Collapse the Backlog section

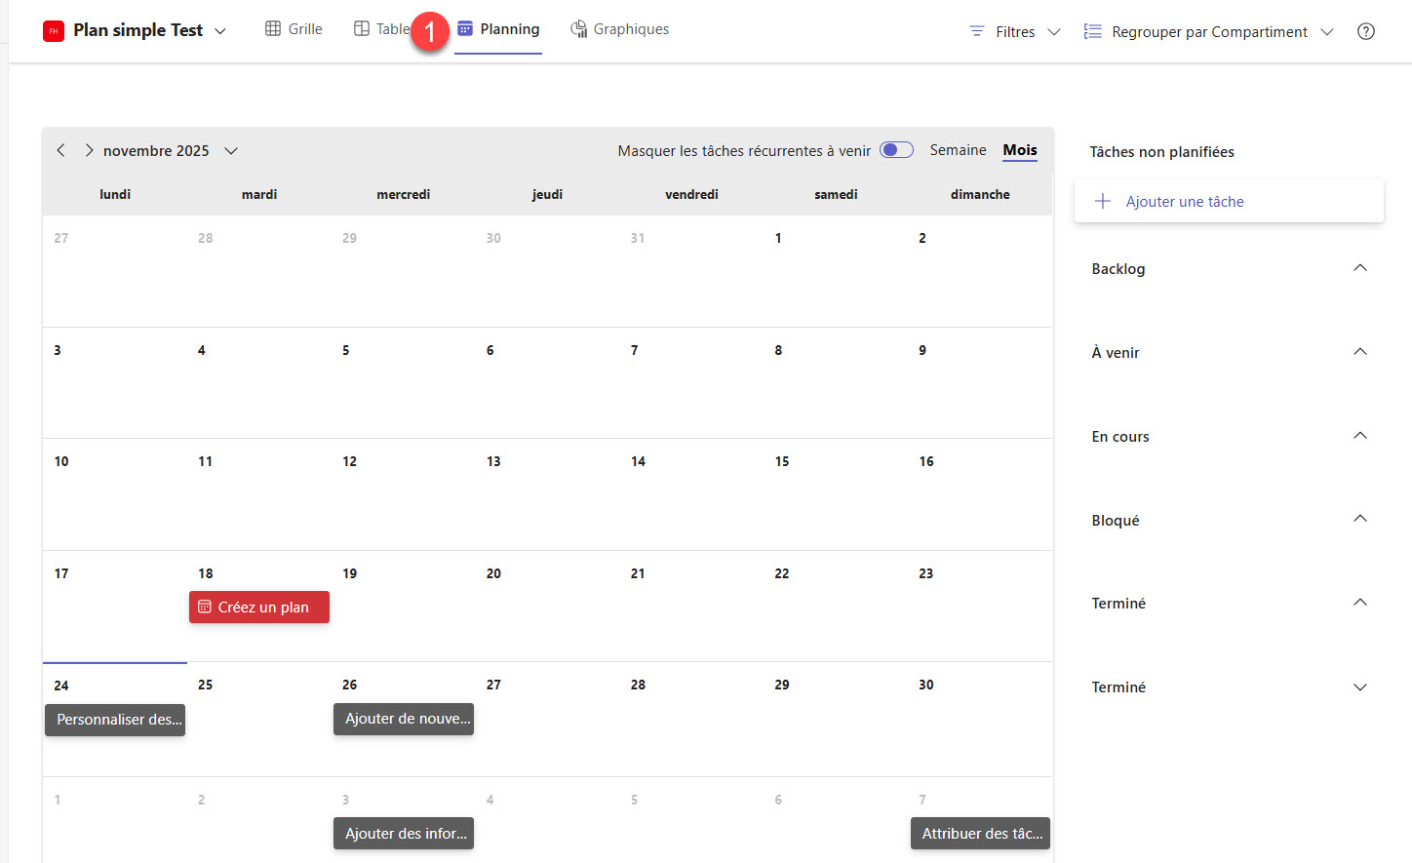tap(1360, 268)
